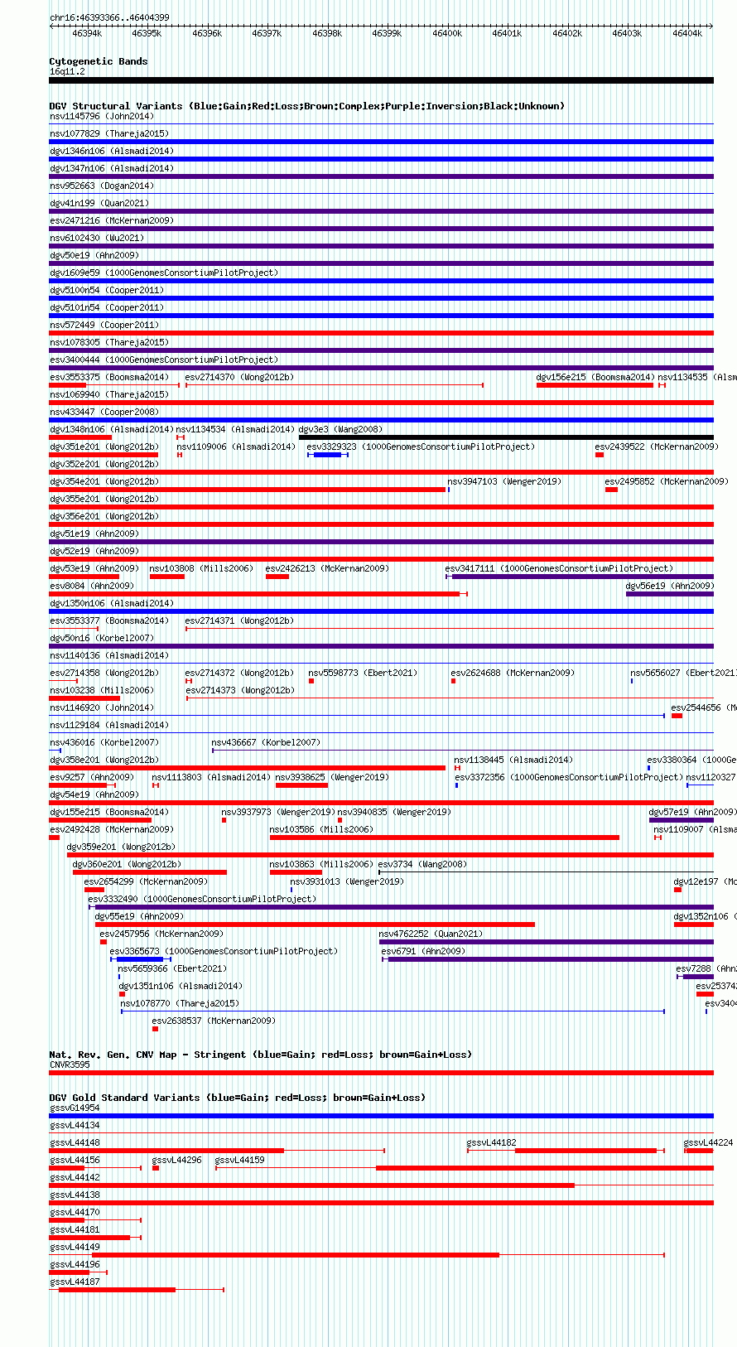Open variant esv8084 (Ahn2009)
This screenshot has height=1347, width=737.
click(x=92, y=586)
